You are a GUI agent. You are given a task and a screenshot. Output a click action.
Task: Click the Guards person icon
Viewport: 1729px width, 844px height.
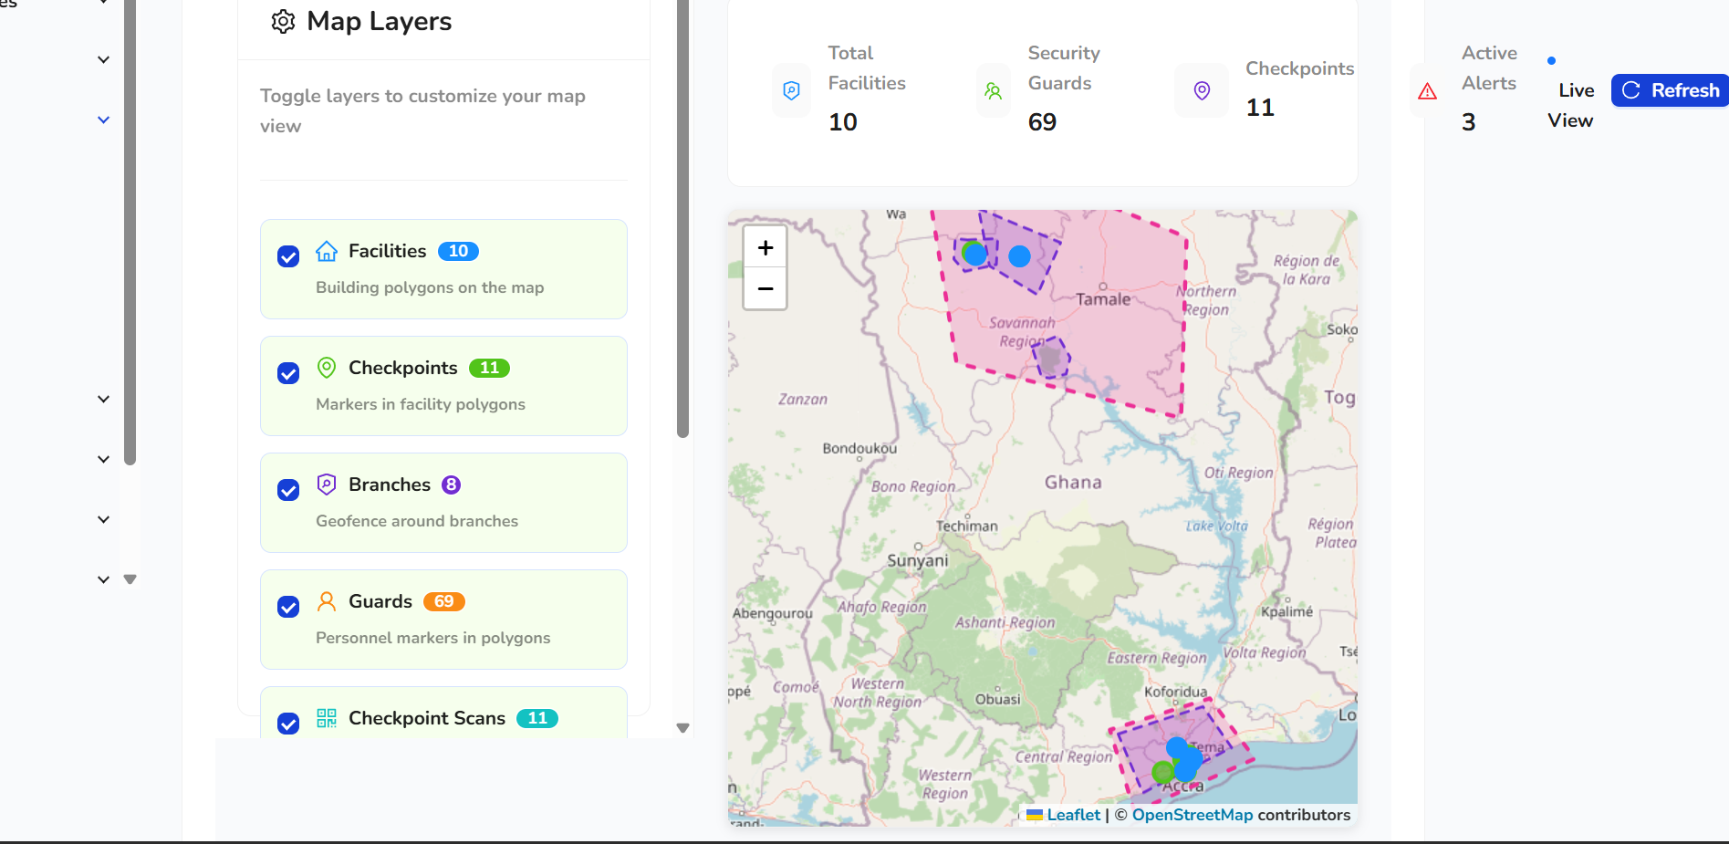[x=327, y=601]
